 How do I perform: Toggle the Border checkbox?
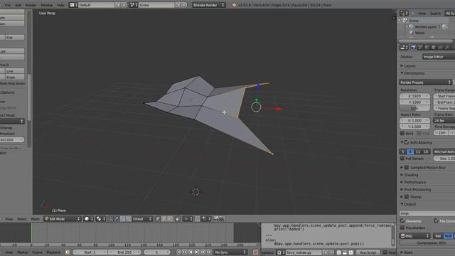click(402, 133)
